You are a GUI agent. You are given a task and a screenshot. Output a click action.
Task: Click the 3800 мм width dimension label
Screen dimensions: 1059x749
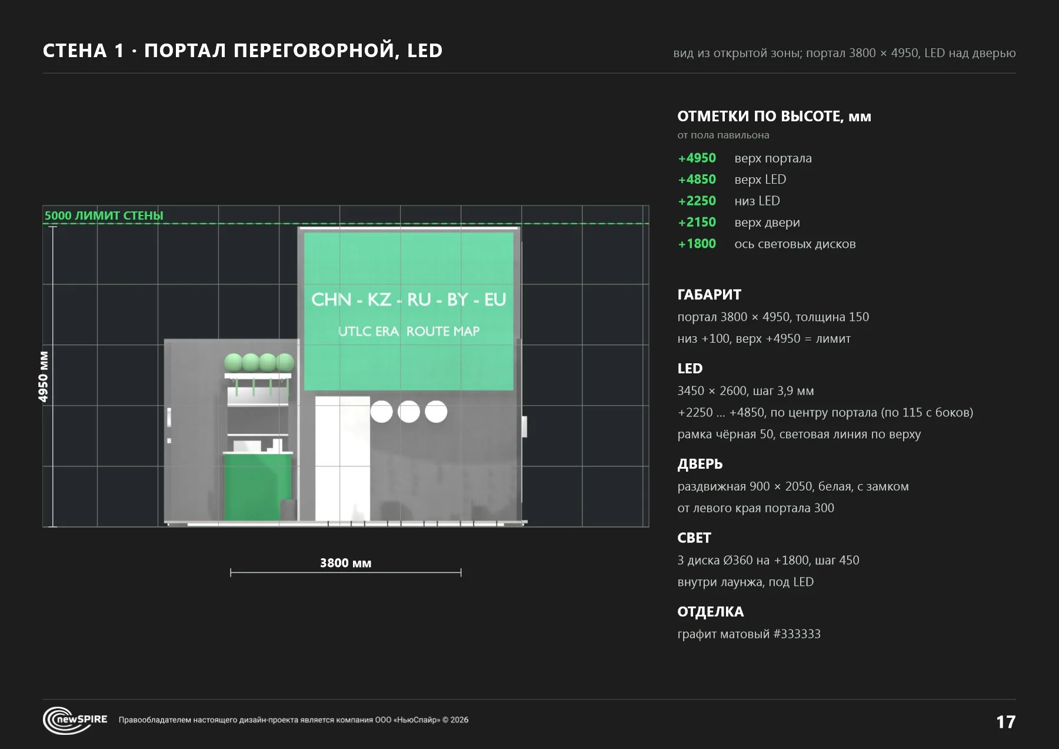coord(346,563)
